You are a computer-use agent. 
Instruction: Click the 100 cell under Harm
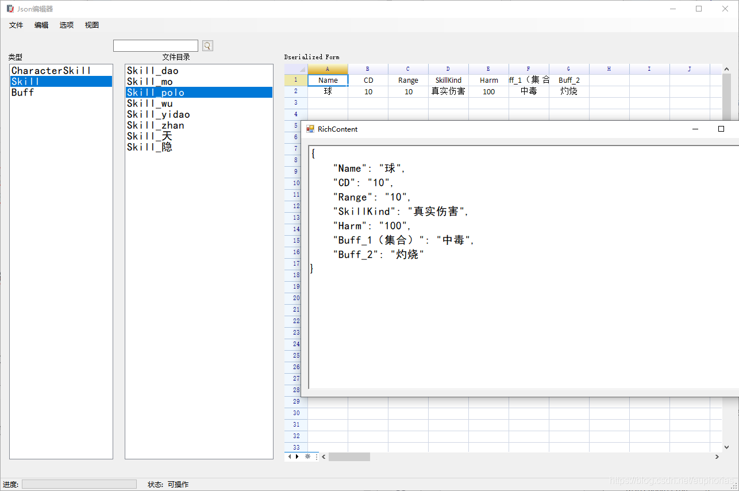click(488, 91)
